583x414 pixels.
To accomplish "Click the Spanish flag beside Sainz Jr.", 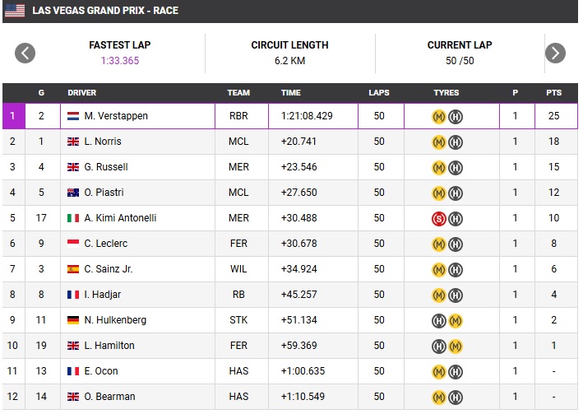I will [73, 269].
